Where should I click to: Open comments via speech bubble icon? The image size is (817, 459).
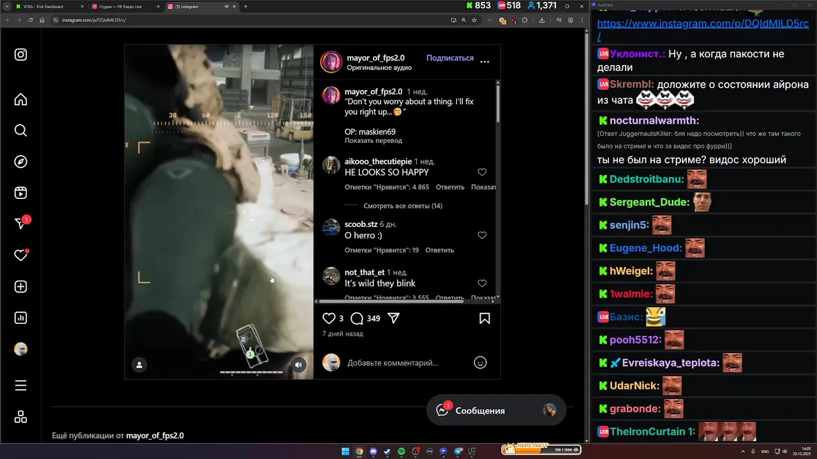357,318
